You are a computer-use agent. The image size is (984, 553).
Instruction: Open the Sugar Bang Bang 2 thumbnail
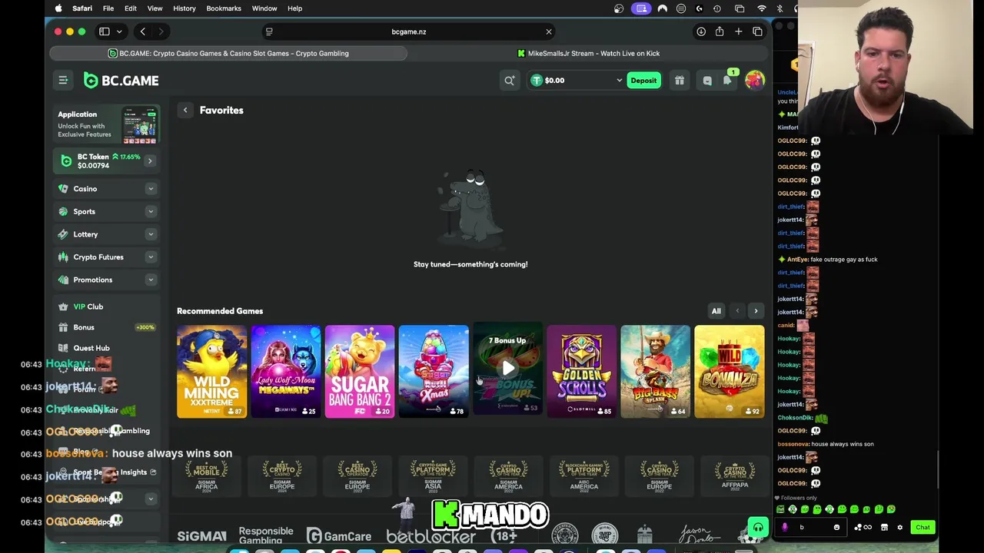[x=360, y=372]
